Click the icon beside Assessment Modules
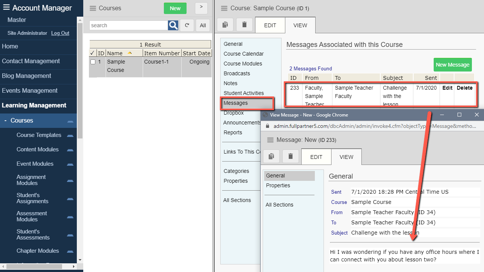Image resolution: width=484 pixels, height=272 pixels. (x=70, y=217)
